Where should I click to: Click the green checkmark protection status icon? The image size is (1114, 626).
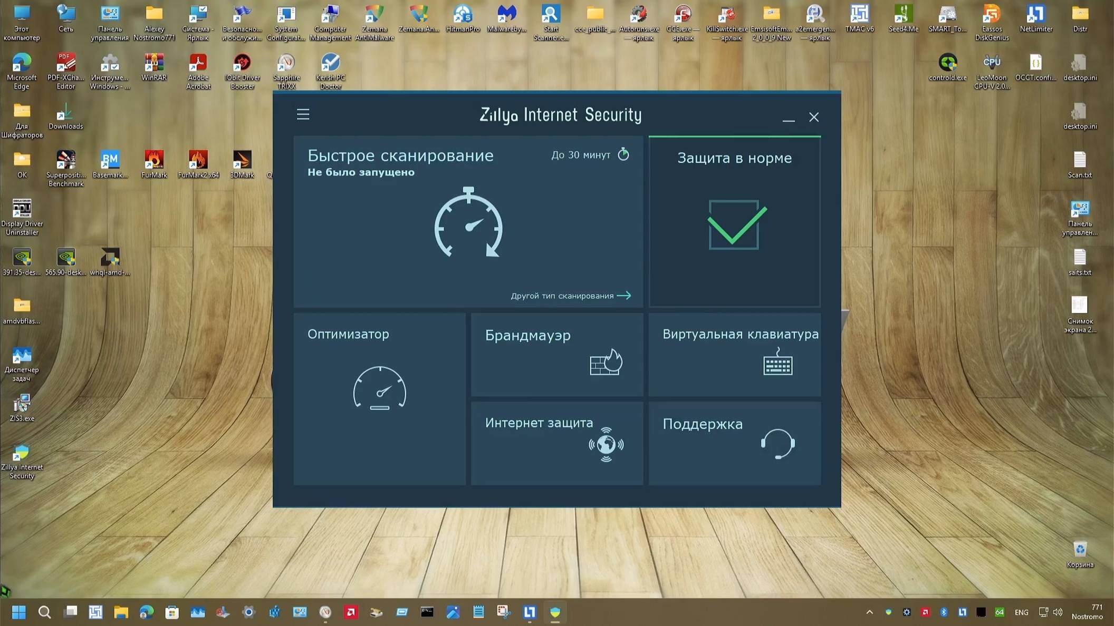coord(734,224)
